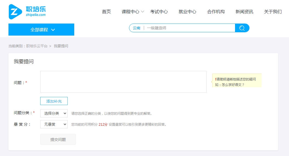Expand the 课程中心 chevron arrow
The image size is (289, 156).
click(142, 11)
